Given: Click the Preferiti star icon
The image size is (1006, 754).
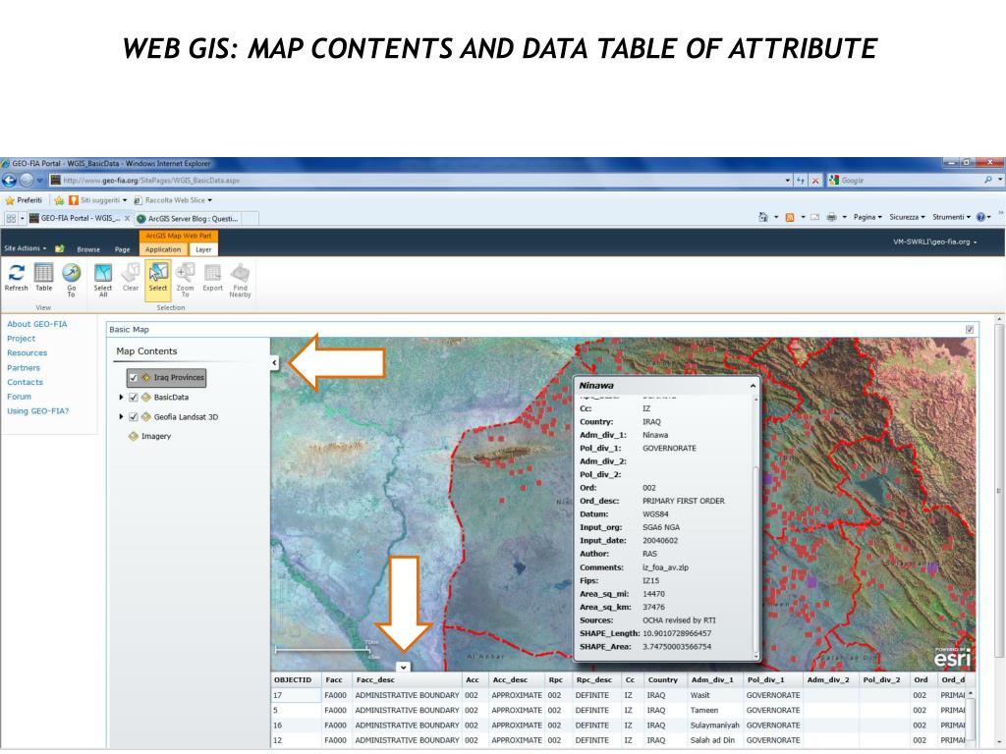Looking at the screenshot, I should coord(10,200).
